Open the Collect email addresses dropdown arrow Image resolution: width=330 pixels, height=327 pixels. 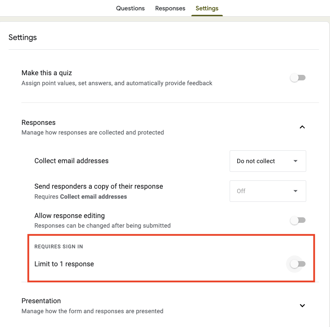[x=295, y=161]
